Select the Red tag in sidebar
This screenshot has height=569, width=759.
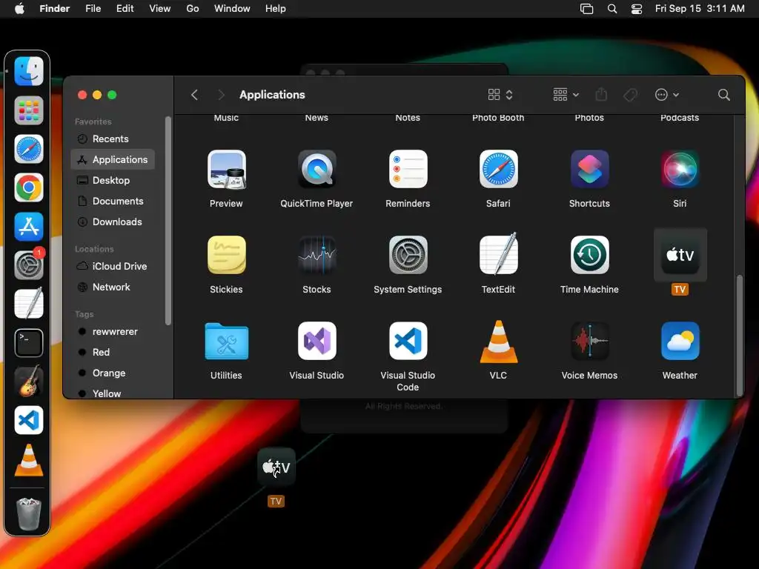(113, 352)
